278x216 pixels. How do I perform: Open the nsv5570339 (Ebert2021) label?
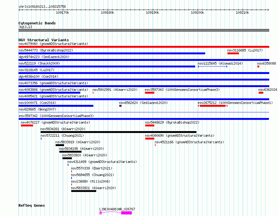pos(92,168)
